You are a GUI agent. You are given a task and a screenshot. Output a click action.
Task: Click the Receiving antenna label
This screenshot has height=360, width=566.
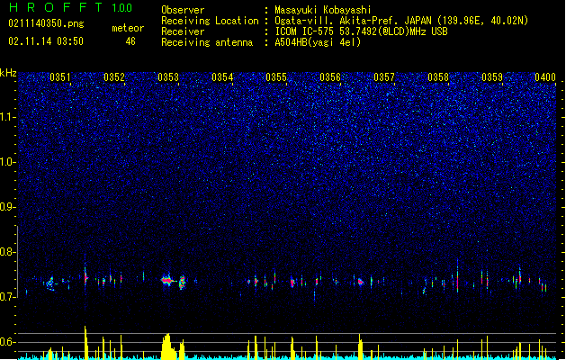point(207,42)
